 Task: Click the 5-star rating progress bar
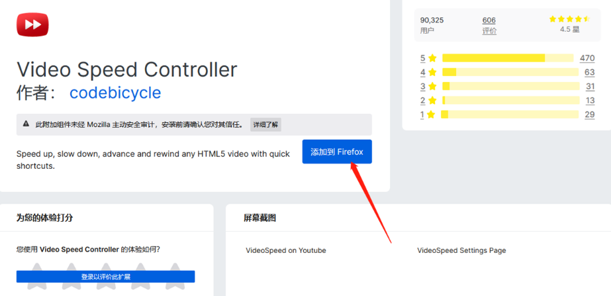508,58
